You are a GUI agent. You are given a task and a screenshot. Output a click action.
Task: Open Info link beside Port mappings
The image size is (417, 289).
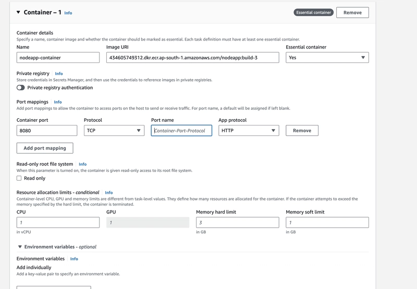point(58,102)
